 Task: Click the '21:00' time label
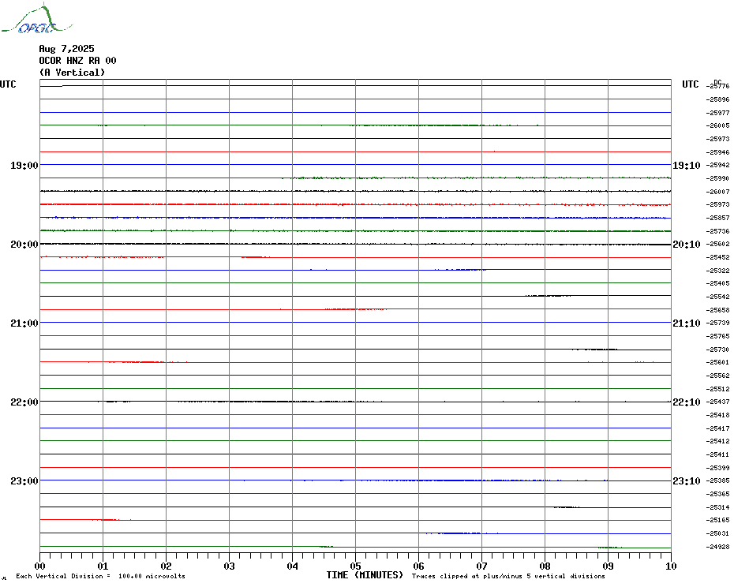(24, 323)
